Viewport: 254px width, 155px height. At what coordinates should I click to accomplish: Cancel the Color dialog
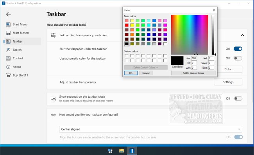coord(146,73)
